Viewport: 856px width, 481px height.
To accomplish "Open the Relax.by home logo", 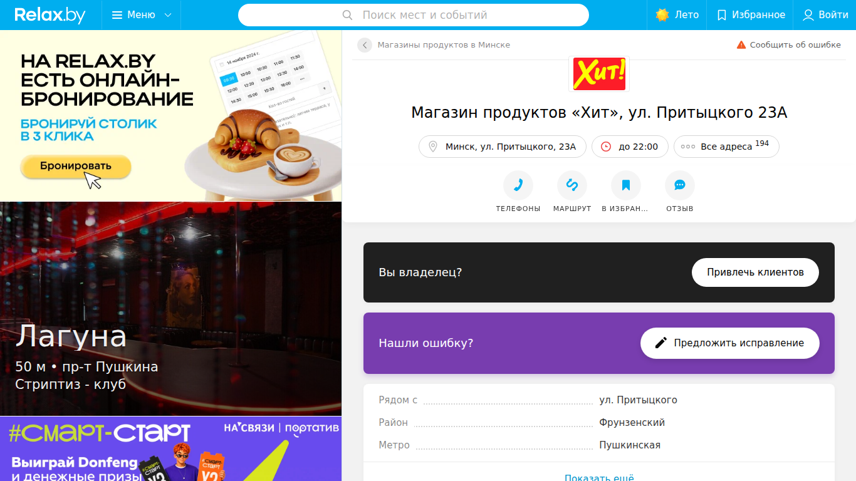I will pos(50,15).
